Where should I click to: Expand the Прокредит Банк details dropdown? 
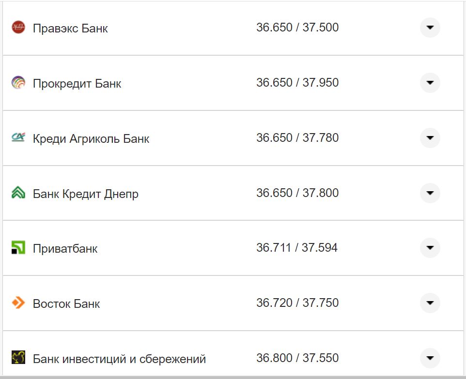tap(430, 82)
